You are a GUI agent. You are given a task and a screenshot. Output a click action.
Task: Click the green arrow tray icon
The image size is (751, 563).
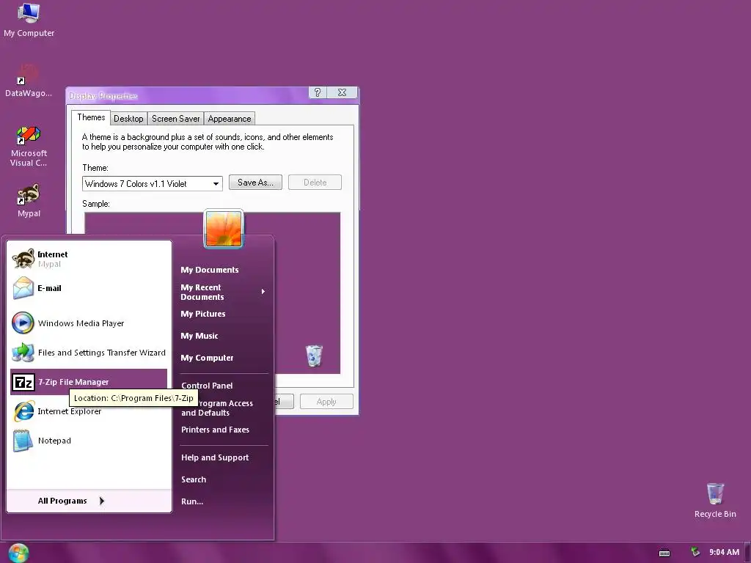tap(695, 552)
